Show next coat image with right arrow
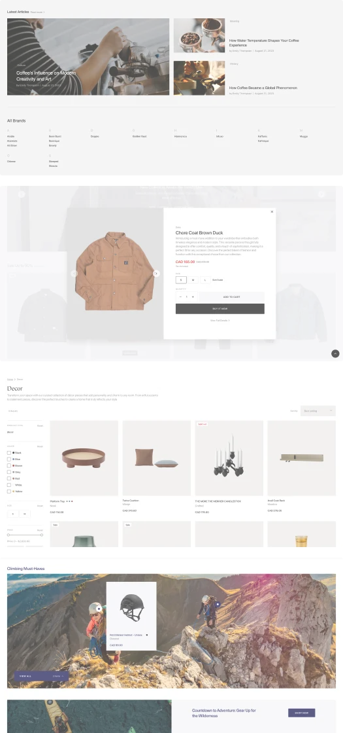The image size is (343, 733). click(x=156, y=274)
